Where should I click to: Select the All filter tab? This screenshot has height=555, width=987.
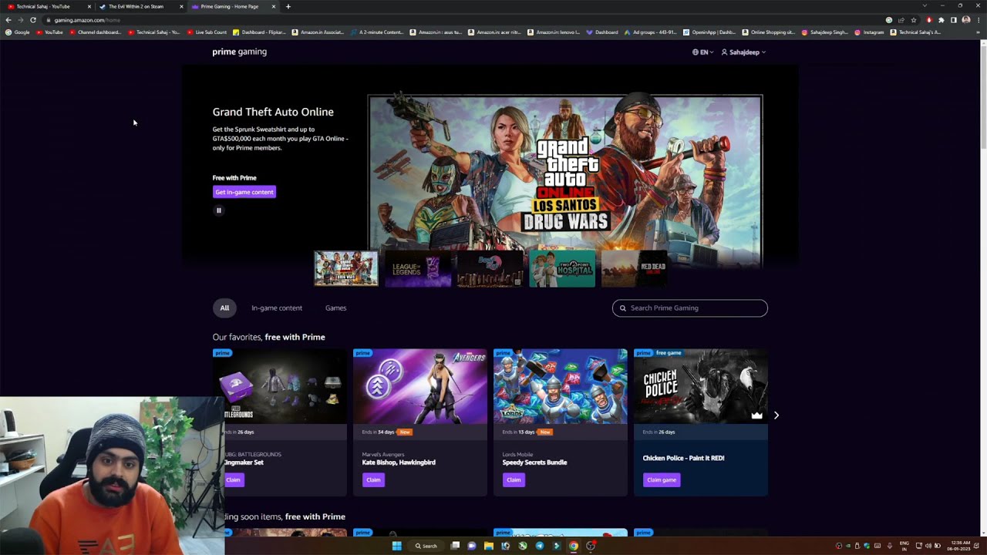click(224, 308)
